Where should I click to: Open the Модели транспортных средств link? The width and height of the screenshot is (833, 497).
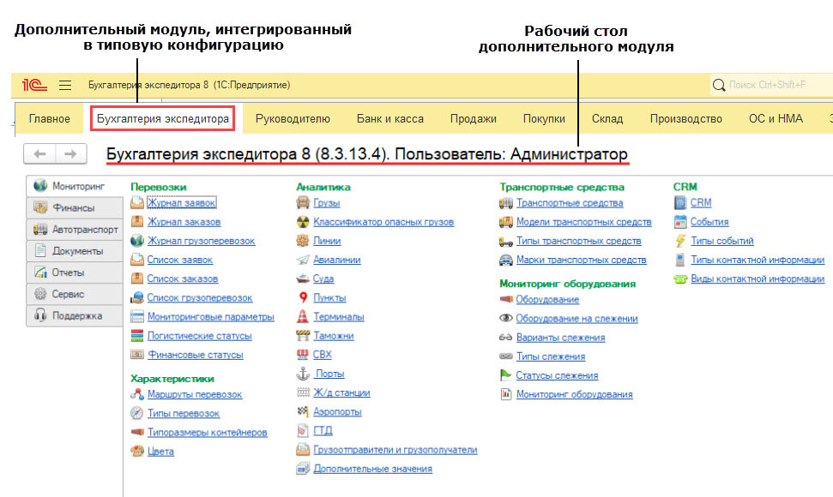(584, 222)
